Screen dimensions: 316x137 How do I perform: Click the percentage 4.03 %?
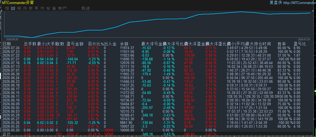93,96
